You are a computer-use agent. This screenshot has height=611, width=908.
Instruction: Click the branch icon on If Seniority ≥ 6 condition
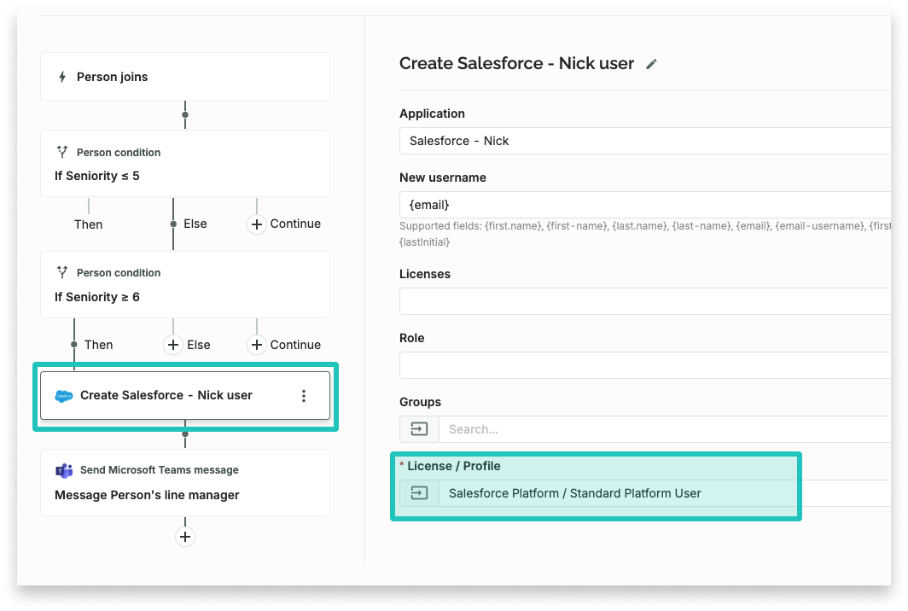click(61, 272)
